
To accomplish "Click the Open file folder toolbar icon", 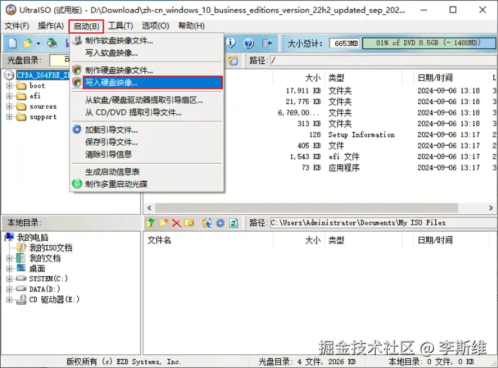I will click(28, 43).
